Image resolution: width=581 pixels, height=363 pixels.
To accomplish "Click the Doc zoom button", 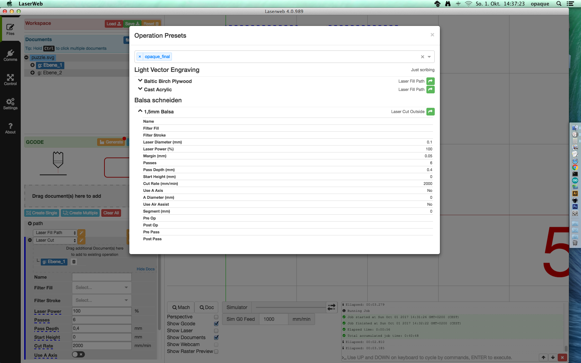I will [207, 307].
